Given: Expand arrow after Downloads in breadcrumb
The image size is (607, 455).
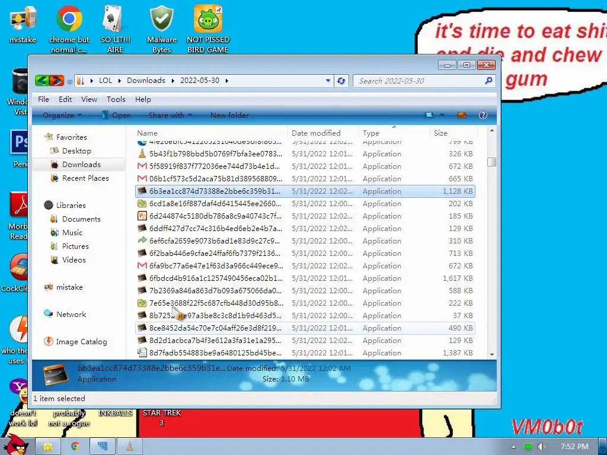Looking at the screenshot, I should (172, 81).
